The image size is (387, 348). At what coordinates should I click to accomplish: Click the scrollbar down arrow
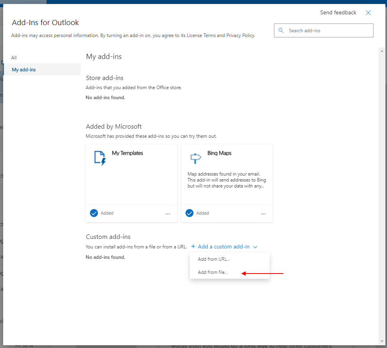coord(382,341)
